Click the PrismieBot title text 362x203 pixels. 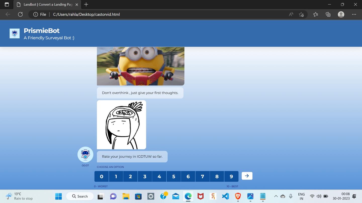(x=41, y=31)
